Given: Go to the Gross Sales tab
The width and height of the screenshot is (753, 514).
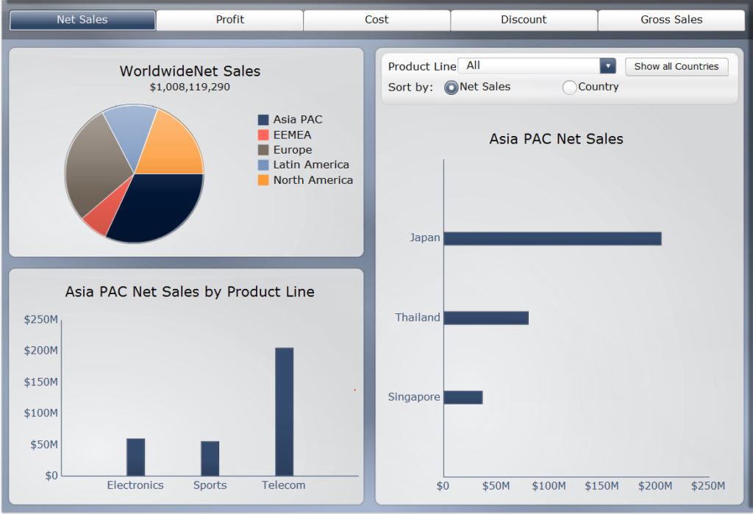Looking at the screenshot, I should click(x=671, y=20).
